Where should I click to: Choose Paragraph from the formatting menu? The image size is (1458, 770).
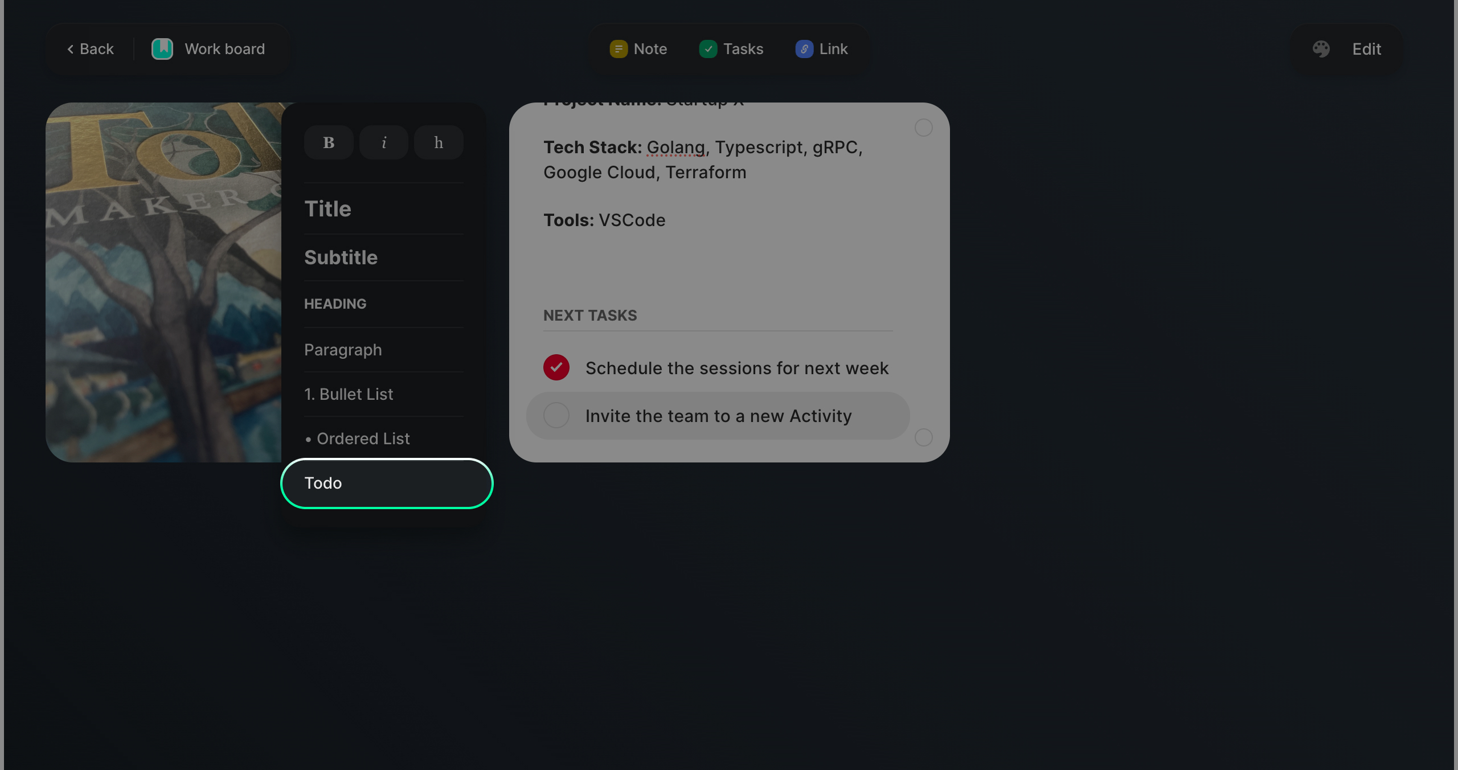pyautogui.click(x=343, y=350)
